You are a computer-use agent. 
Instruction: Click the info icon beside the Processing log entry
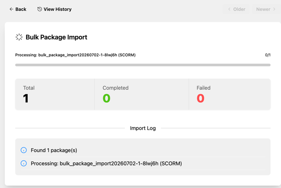click(23, 163)
